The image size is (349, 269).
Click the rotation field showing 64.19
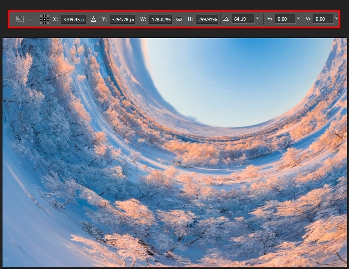tap(243, 19)
